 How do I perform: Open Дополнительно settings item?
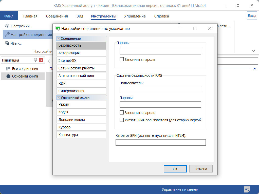pyautogui.click(x=81, y=119)
